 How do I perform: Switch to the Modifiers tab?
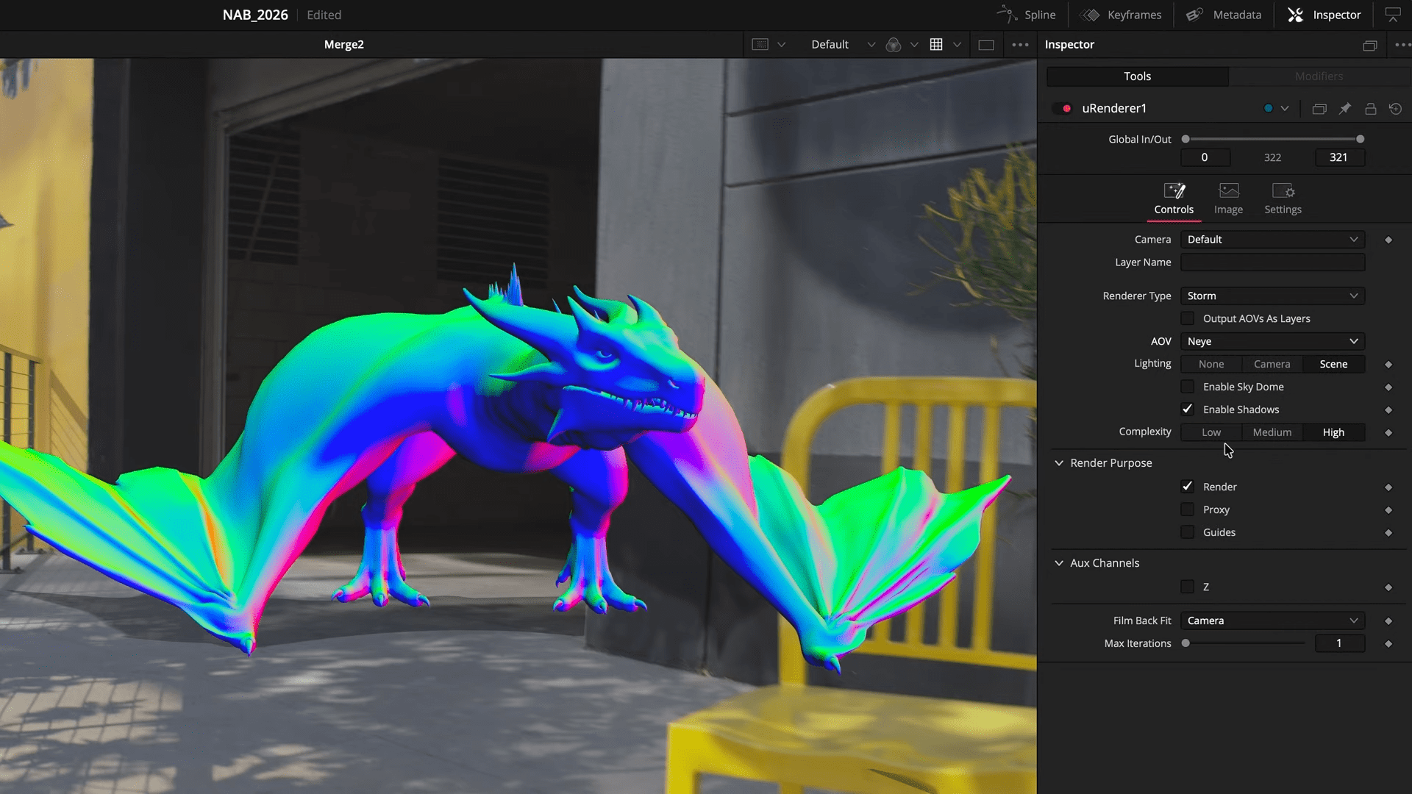1319,76
